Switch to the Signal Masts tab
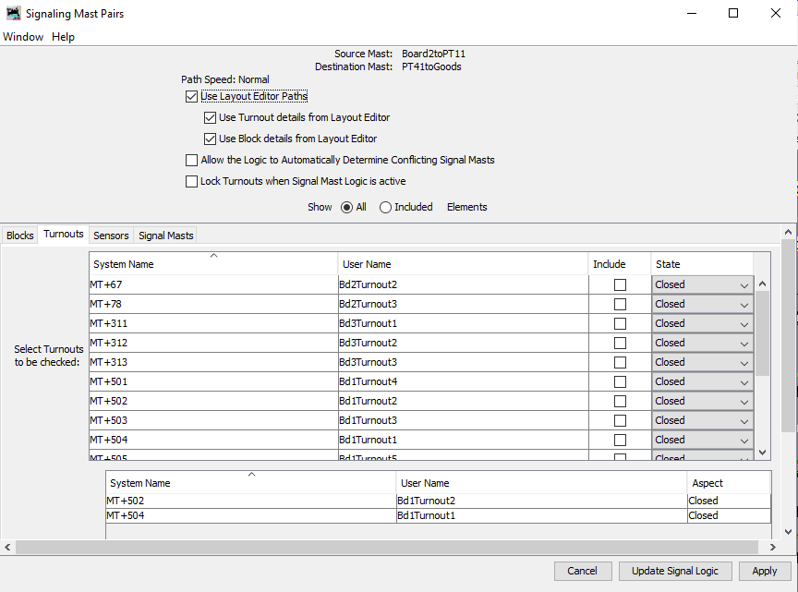798x592 pixels. [x=166, y=236]
